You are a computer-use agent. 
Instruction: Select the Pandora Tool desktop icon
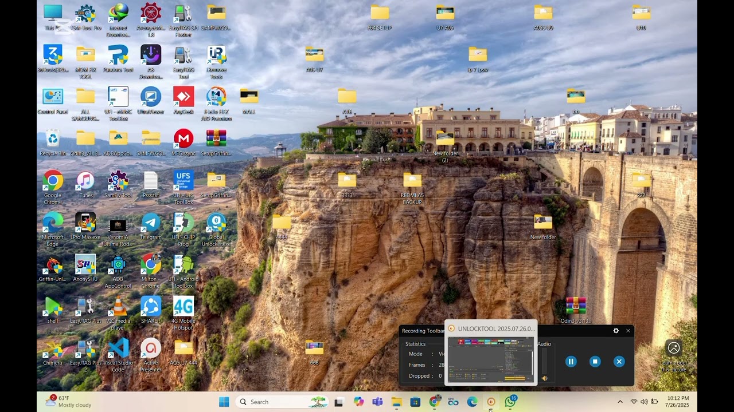(x=118, y=59)
